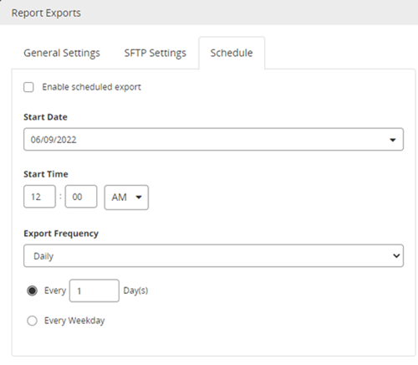Focus the minutes field showing 00
Image resolution: width=418 pixels, height=365 pixels.
pos(81,197)
